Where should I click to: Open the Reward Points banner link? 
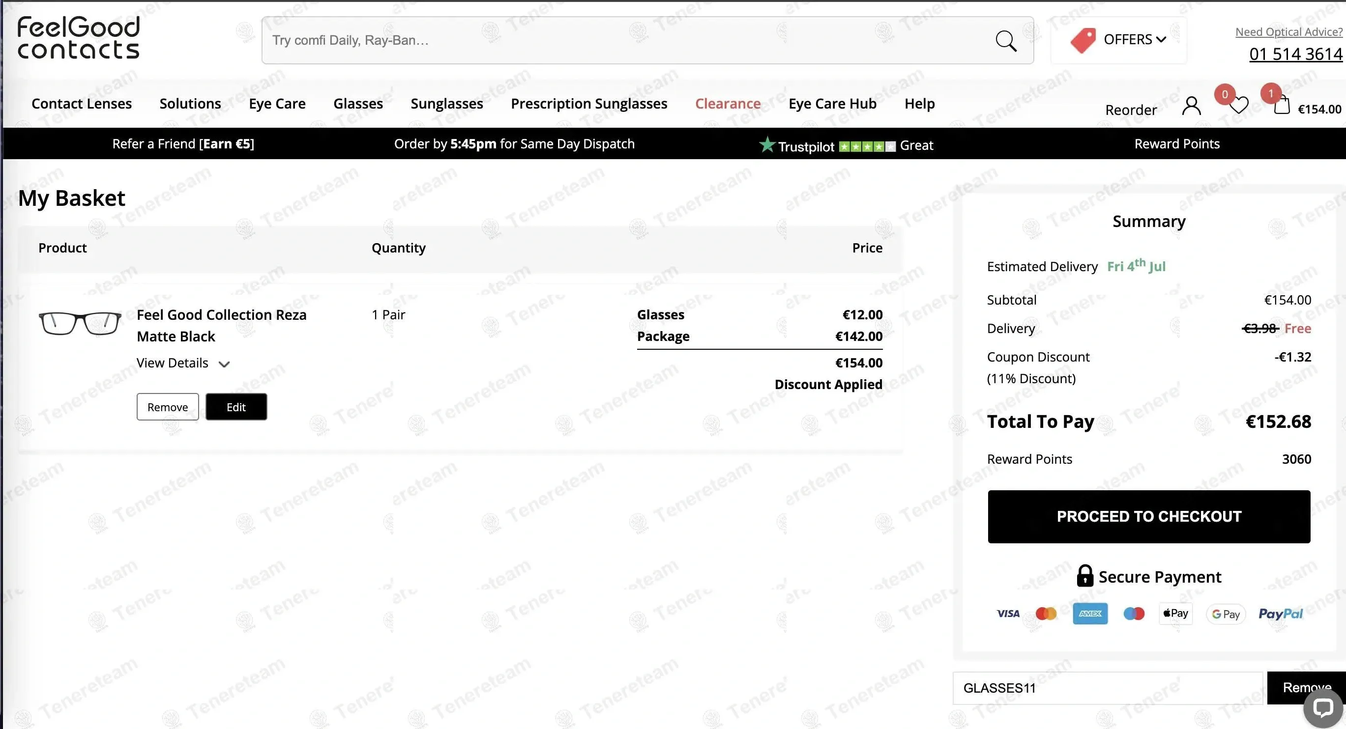(1177, 143)
